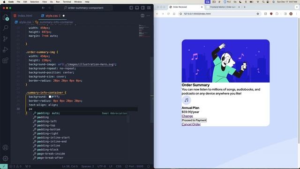Open Spotlight search in macOS menu bar

coord(263,2)
